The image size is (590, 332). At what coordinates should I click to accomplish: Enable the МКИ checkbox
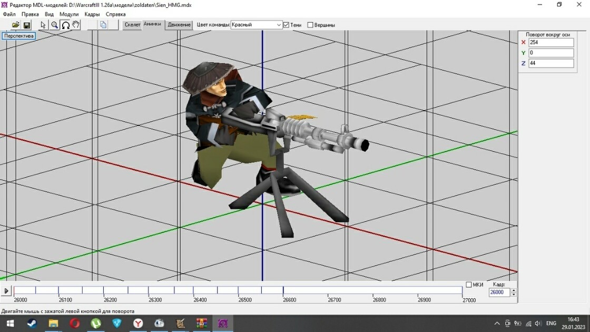(x=469, y=285)
